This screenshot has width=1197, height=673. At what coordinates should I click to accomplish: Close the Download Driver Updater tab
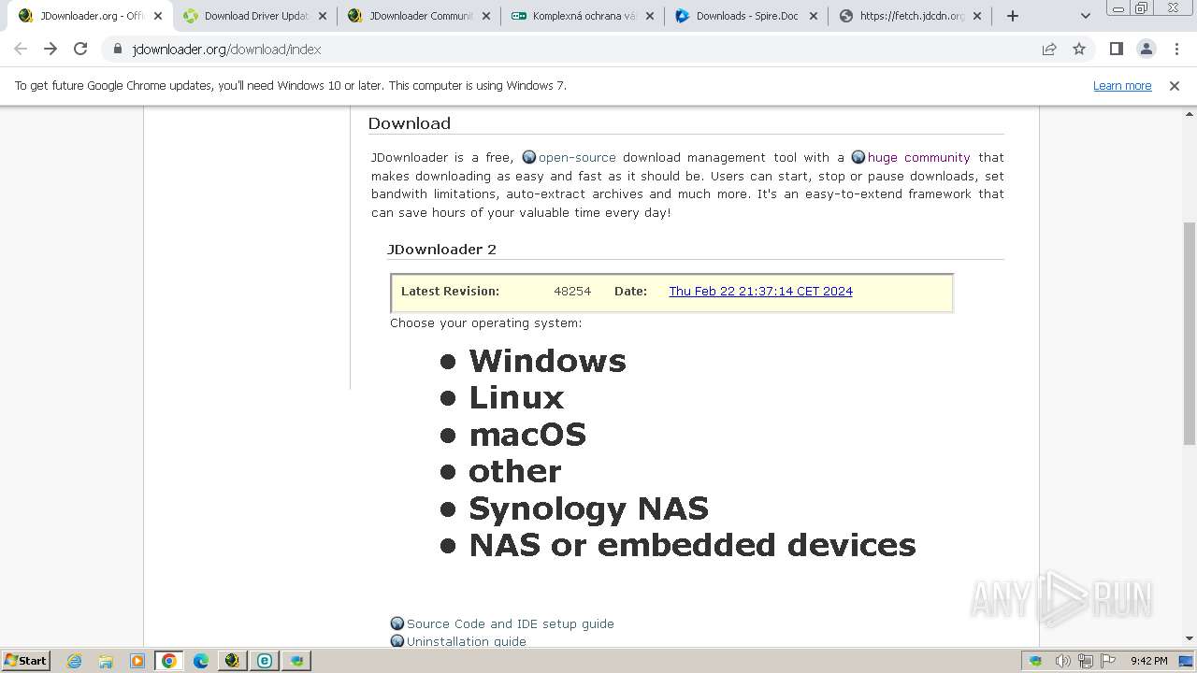pyautogui.click(x=323, y=16)
